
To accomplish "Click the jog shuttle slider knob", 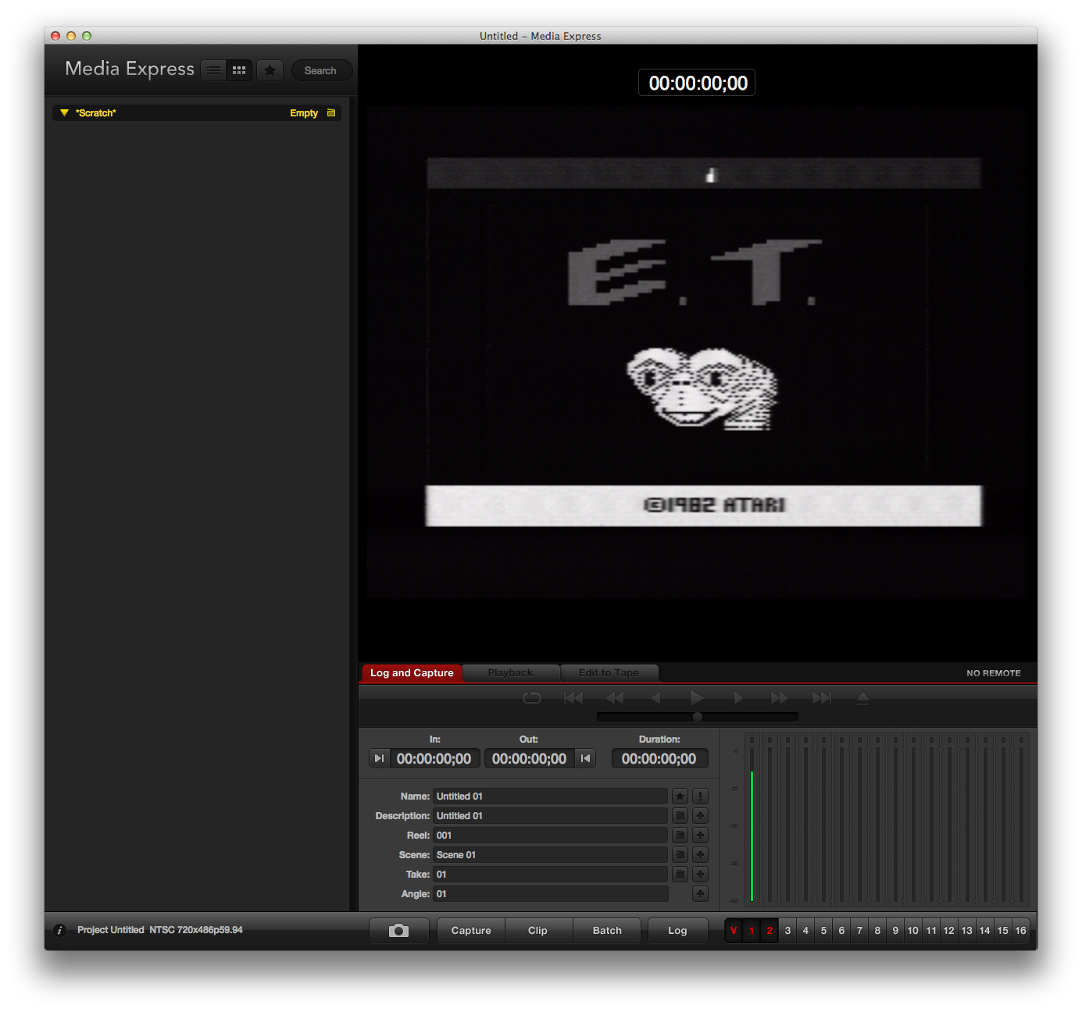I will point(698,717).
